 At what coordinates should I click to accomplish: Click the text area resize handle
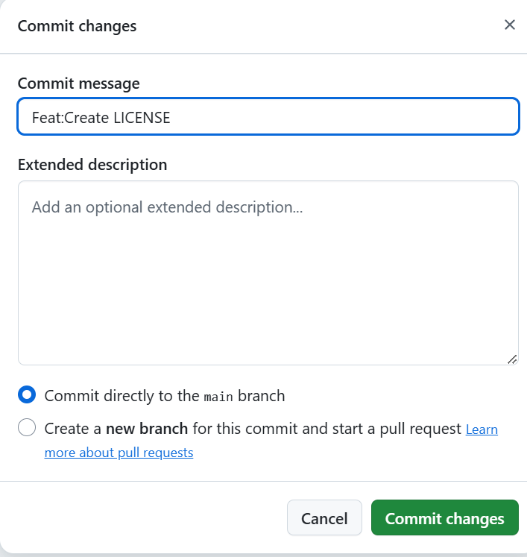512,359
